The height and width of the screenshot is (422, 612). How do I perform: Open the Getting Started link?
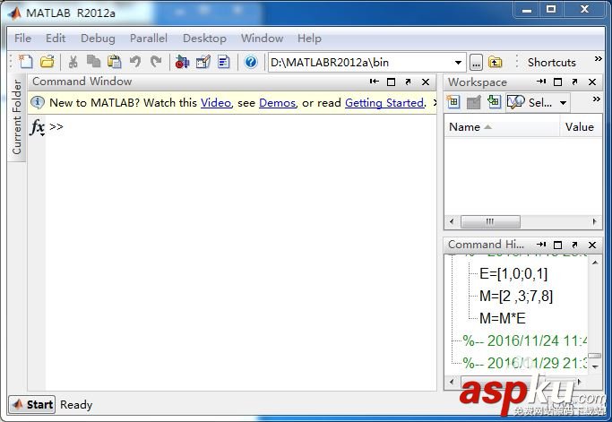(384, 103)
